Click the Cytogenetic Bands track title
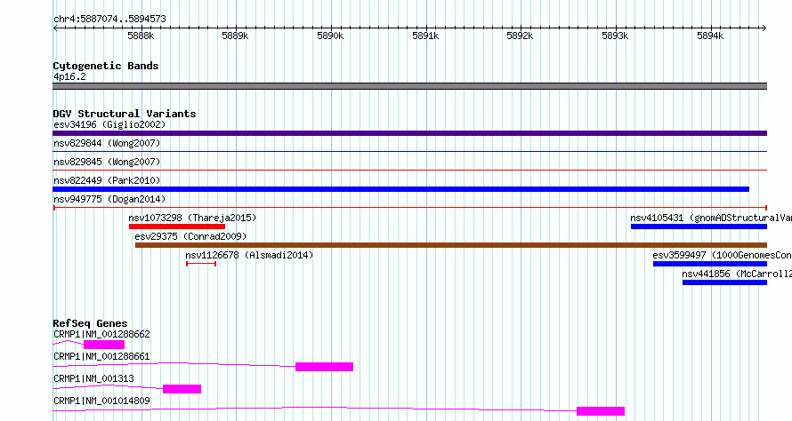This screenshot has height=421, width=792. click(x=106, y=66)
